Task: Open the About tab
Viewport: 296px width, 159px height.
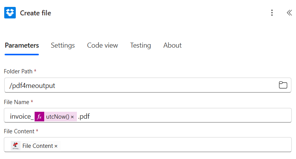Action: click(x=172, y=45)
